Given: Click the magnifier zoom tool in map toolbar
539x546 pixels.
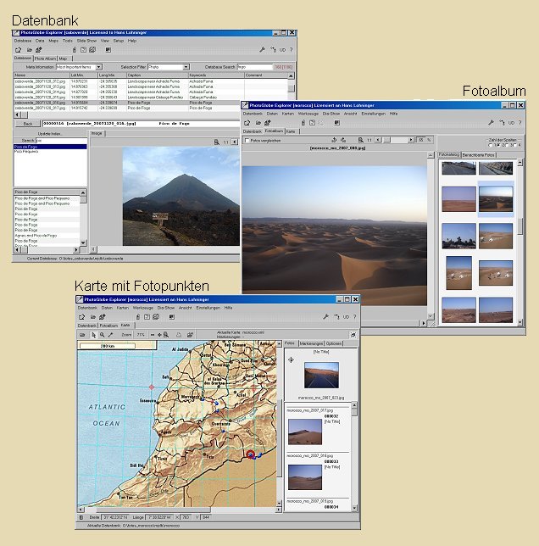Looking at the screenshot, I should [101, 335].
